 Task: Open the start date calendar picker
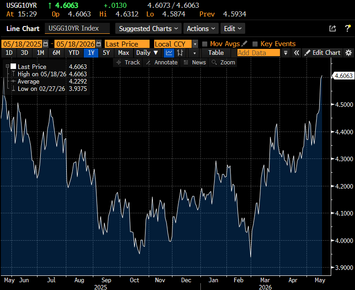click(x=45, y=44)
